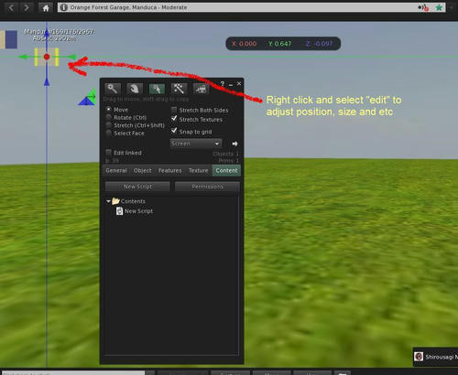Open the location bar history dropdown arrow
This screenshot has height=375, width=458.
(452, 7)
